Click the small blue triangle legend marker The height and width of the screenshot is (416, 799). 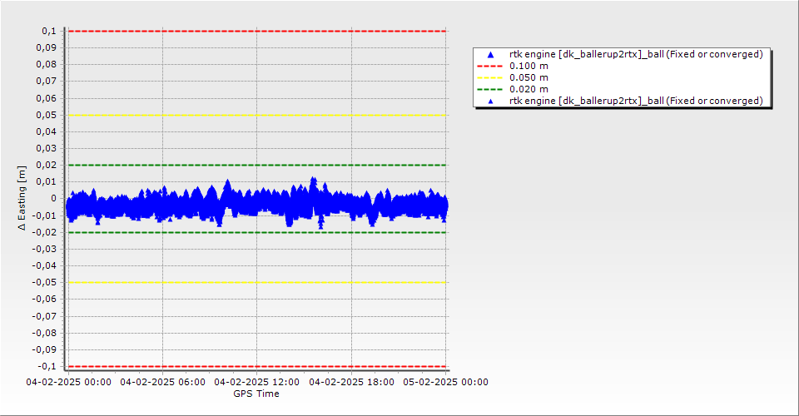491,102
